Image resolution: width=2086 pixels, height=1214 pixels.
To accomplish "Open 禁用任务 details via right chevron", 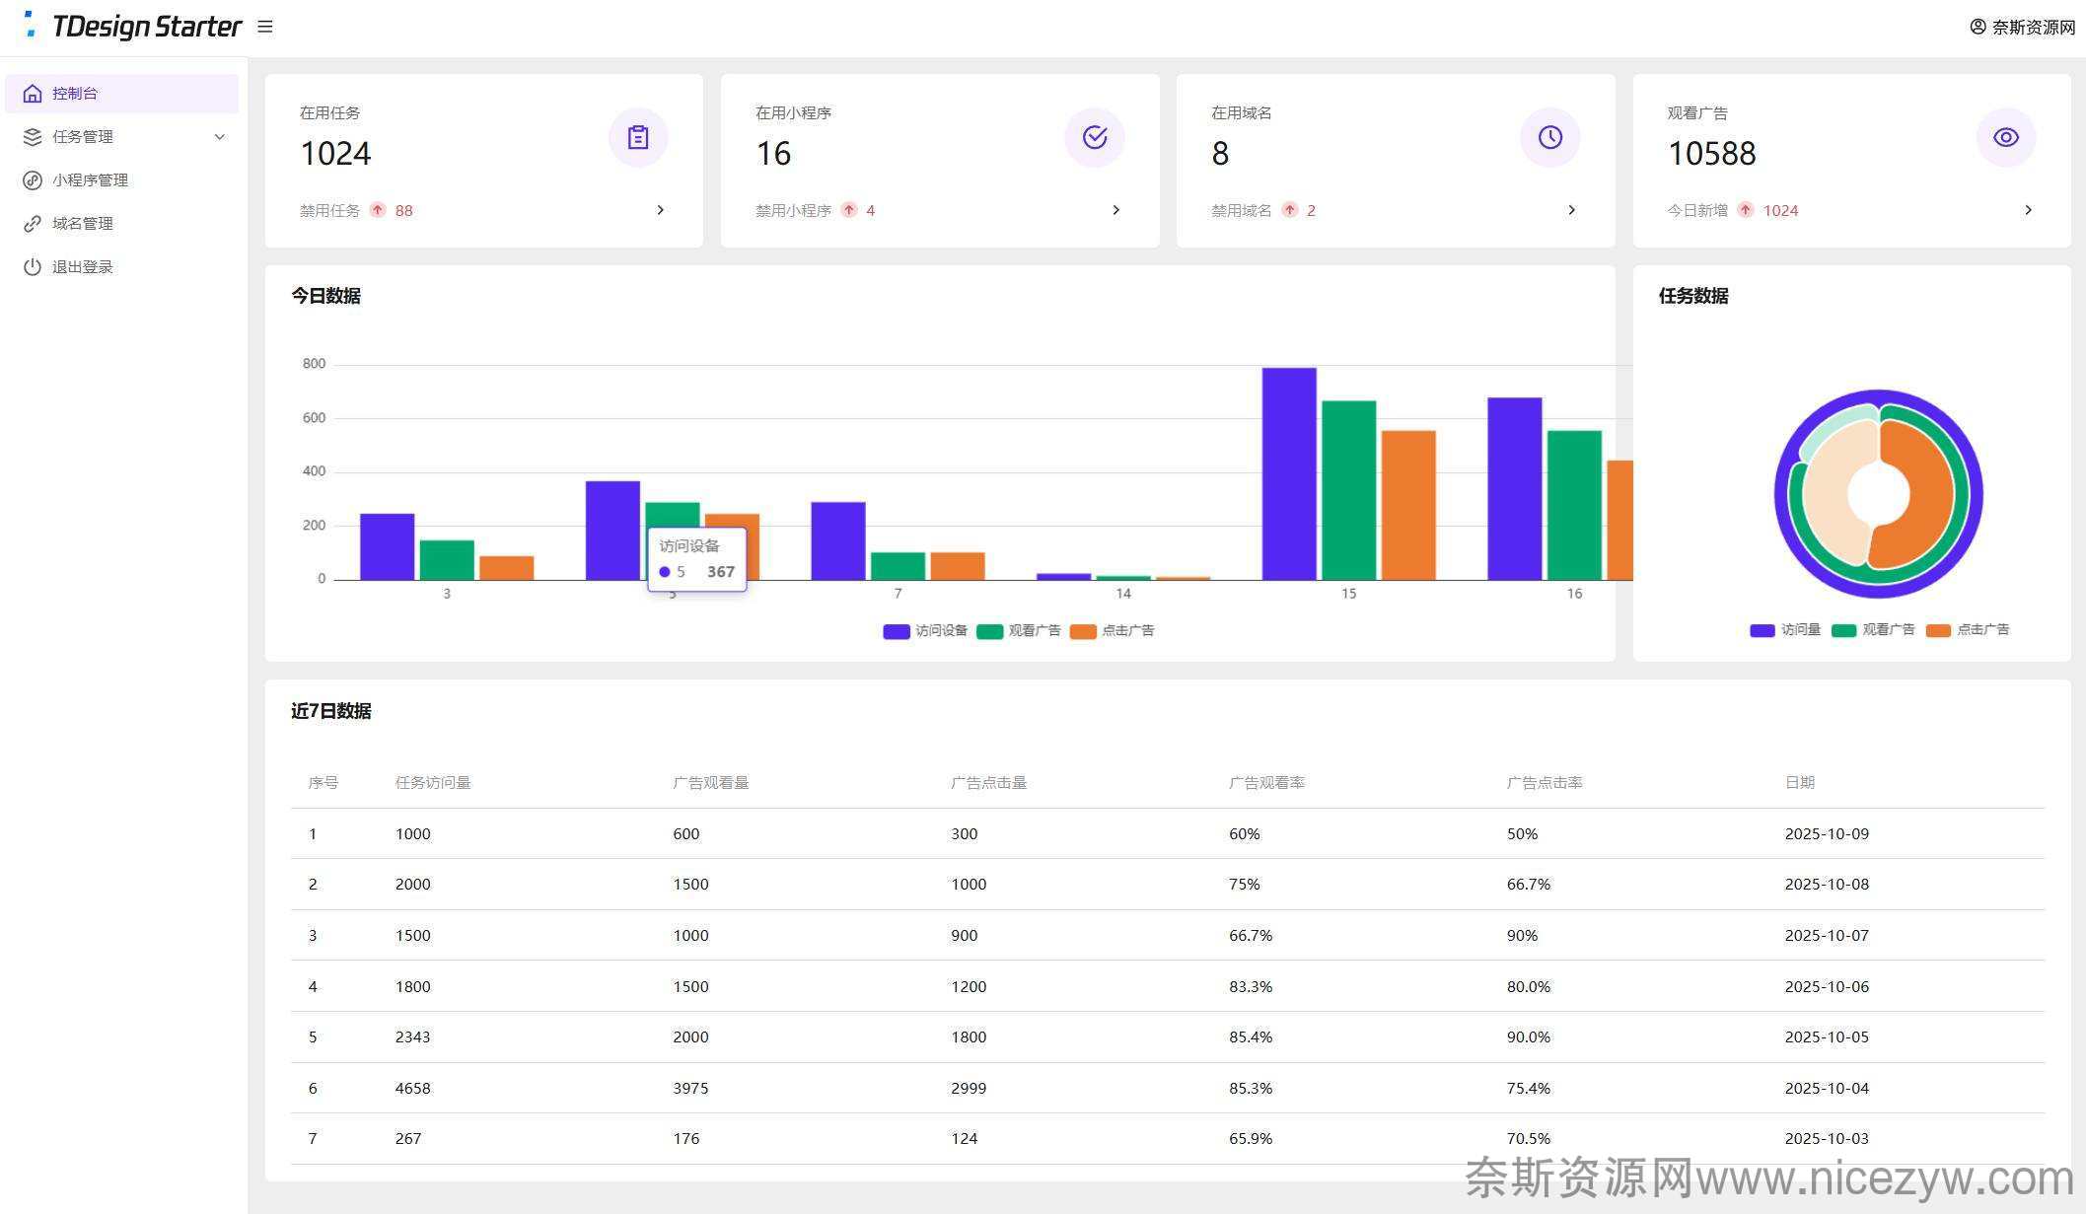I will click(x=660, y=210).
